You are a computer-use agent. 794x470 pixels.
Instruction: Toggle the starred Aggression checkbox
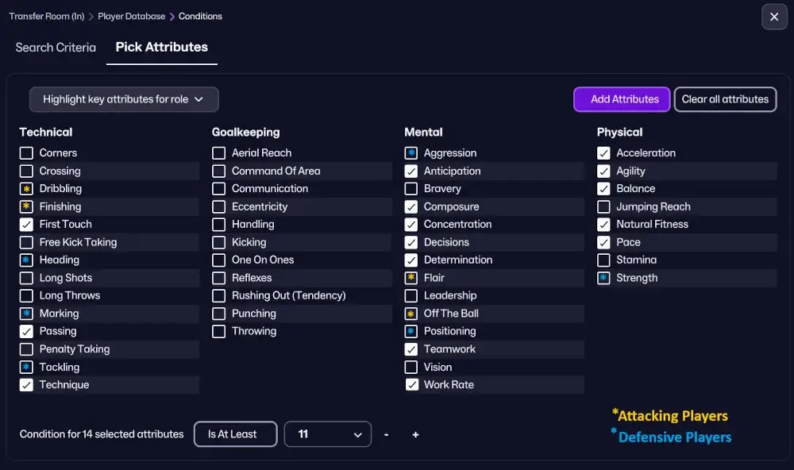coord(411,153)
